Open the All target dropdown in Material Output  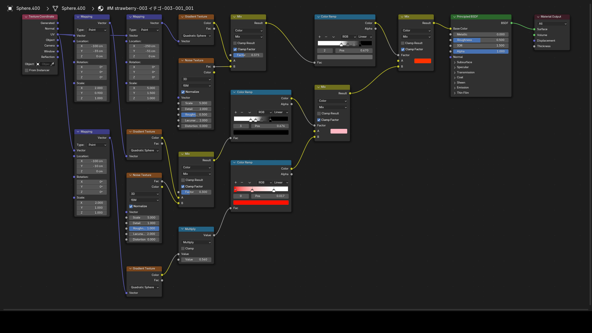click(552, 24)
